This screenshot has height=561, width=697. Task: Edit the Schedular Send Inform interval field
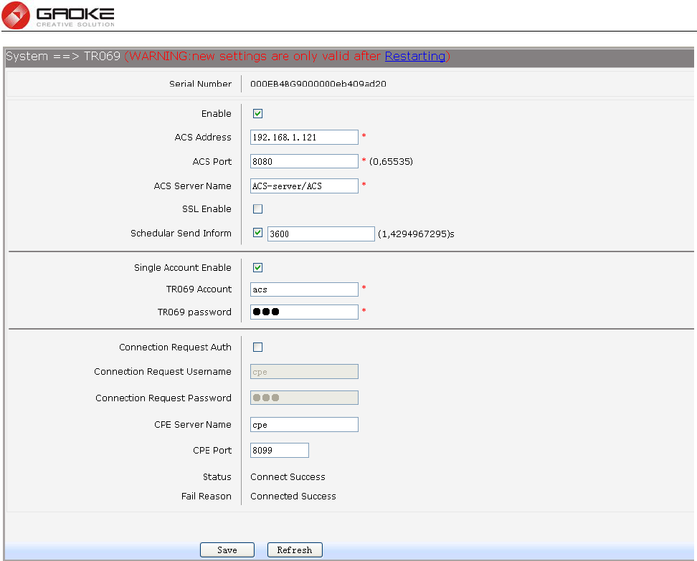pyautogui.click(x=321, y=234)
